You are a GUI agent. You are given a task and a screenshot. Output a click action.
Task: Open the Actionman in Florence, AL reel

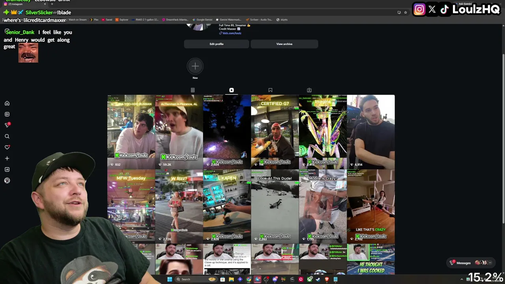[179, 131]
